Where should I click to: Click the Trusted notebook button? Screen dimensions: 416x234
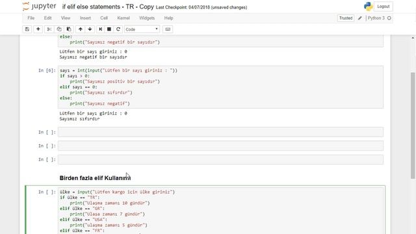pos(346,18)
